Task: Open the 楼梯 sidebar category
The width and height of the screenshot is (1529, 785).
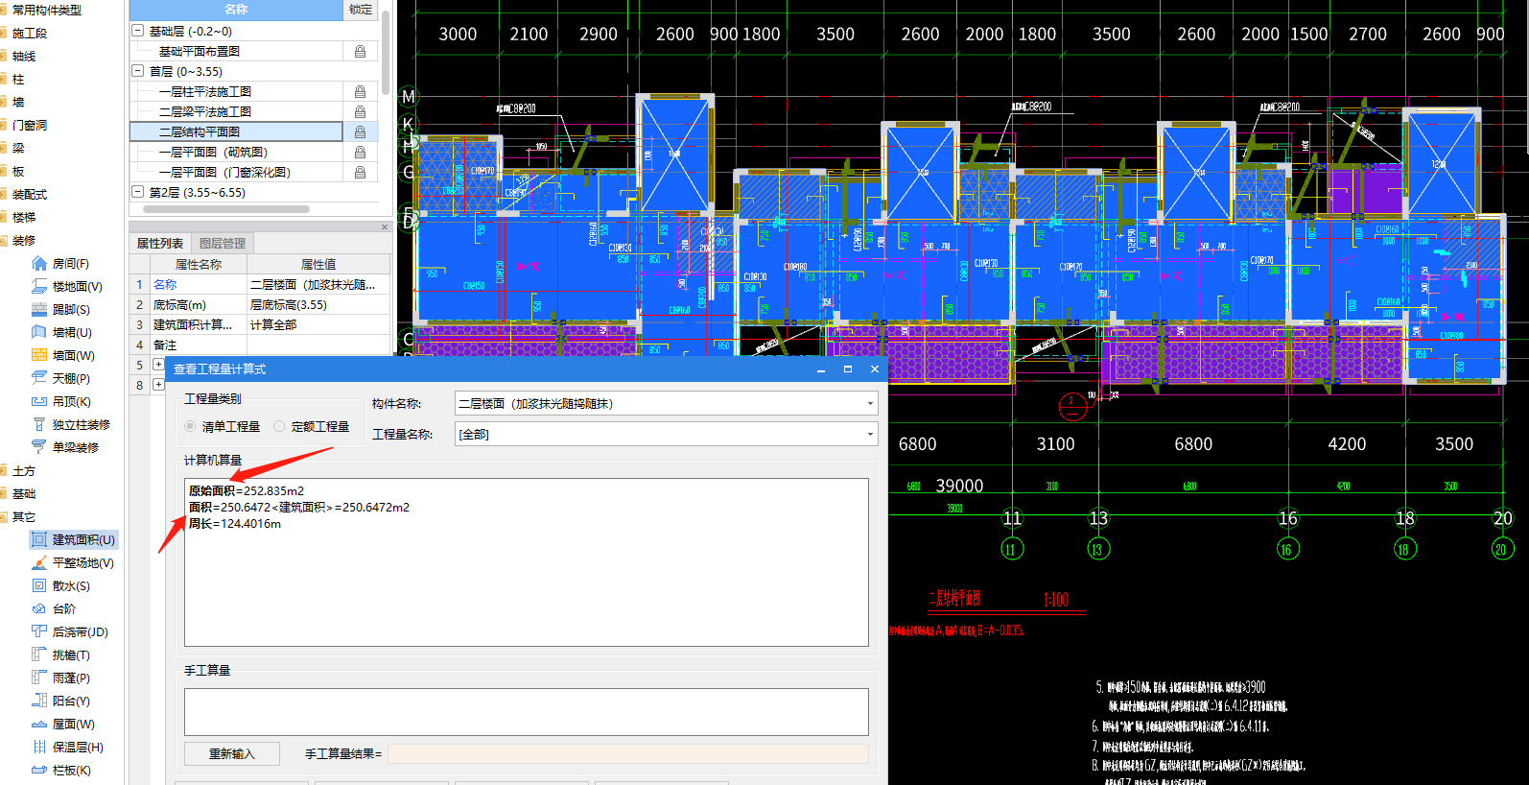Action: [24, 217]
